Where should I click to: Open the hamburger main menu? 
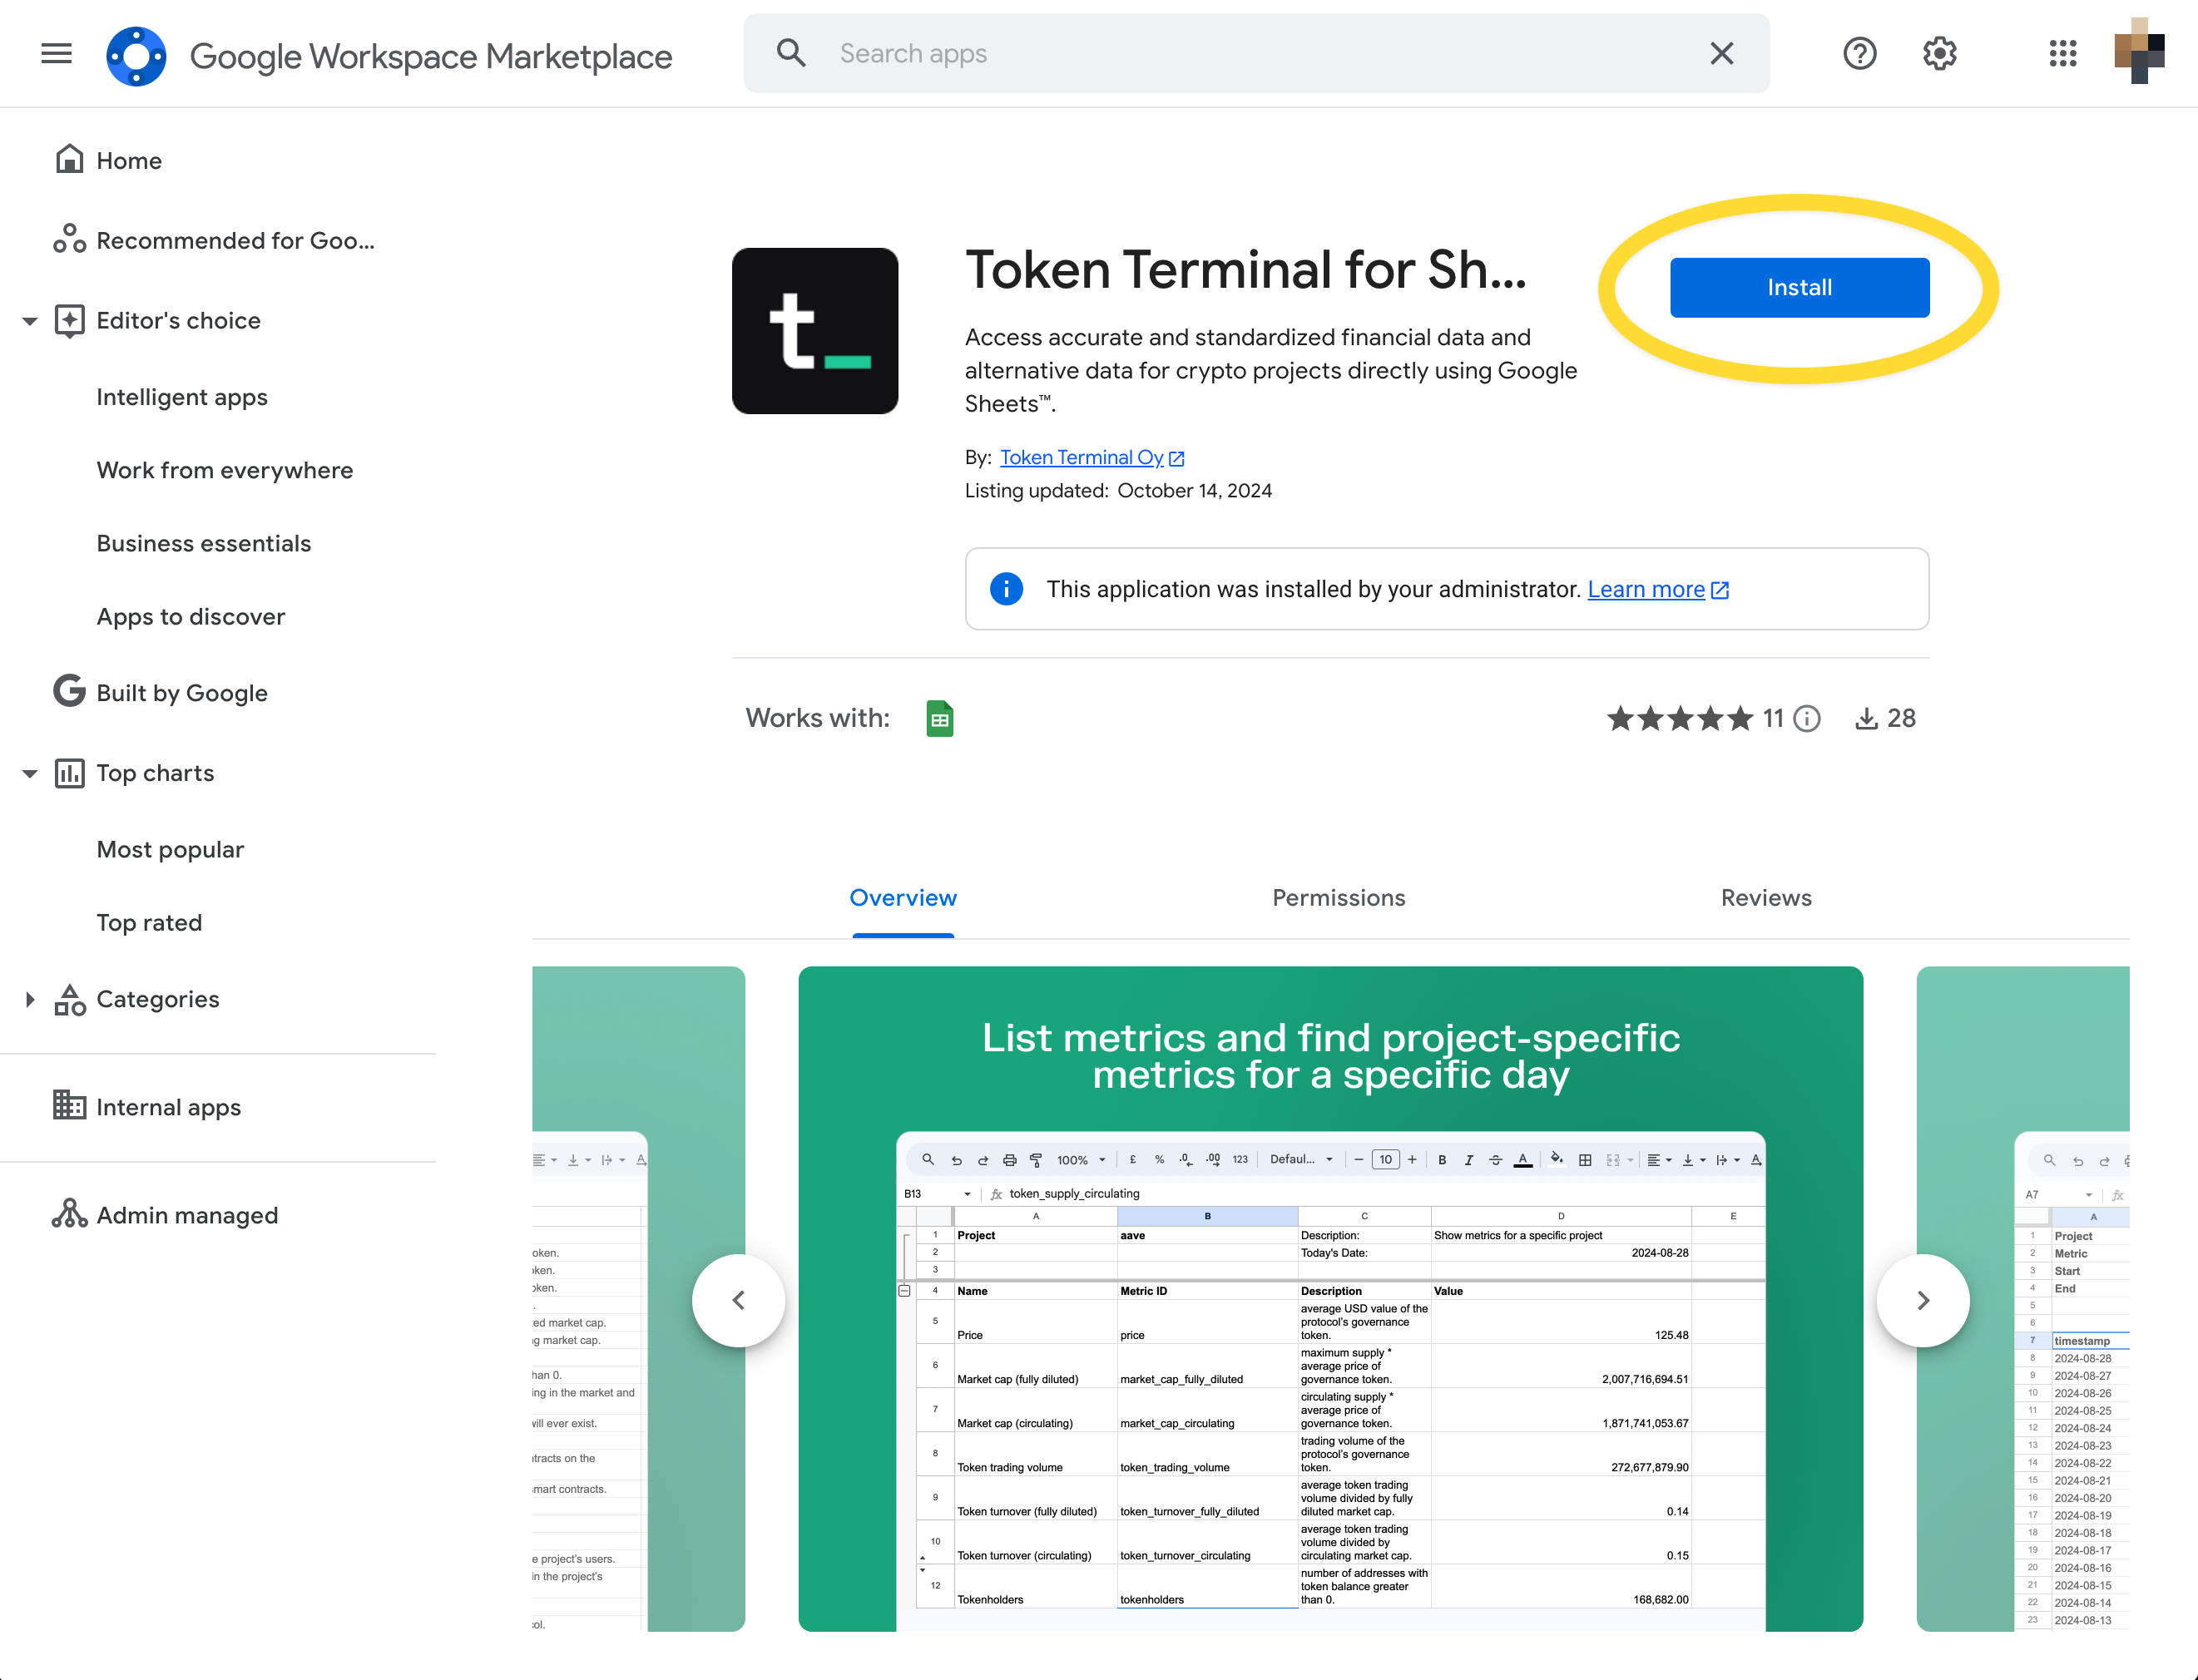click(x=56, y=53)
